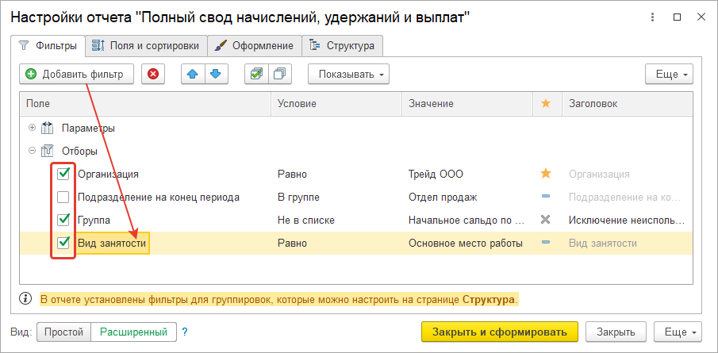Enable Подразделение на конец периода checkbox

63,197
